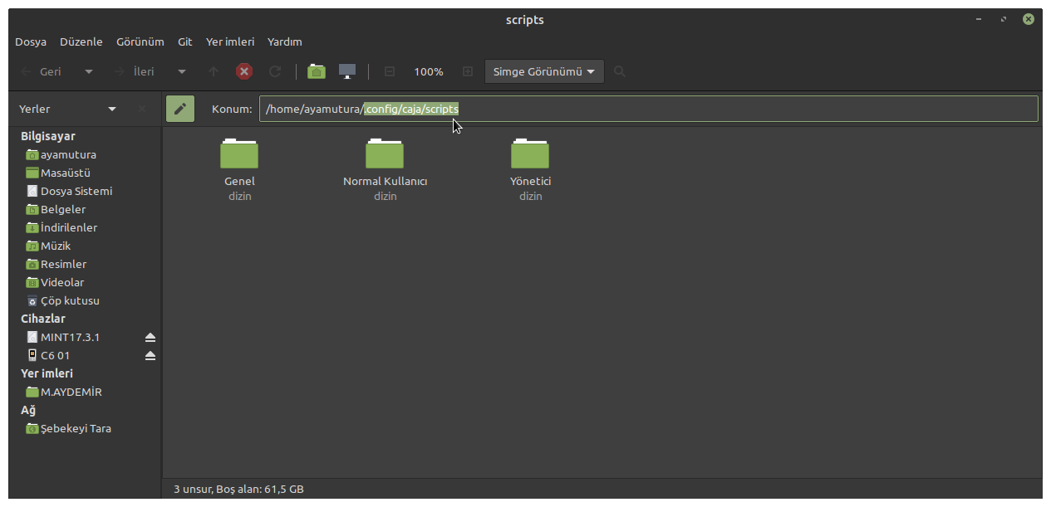Image resolution: width=1051 pixels, height=507 pixels.
Task: Click the zoom in plus icon
Action: click(468, 71)
